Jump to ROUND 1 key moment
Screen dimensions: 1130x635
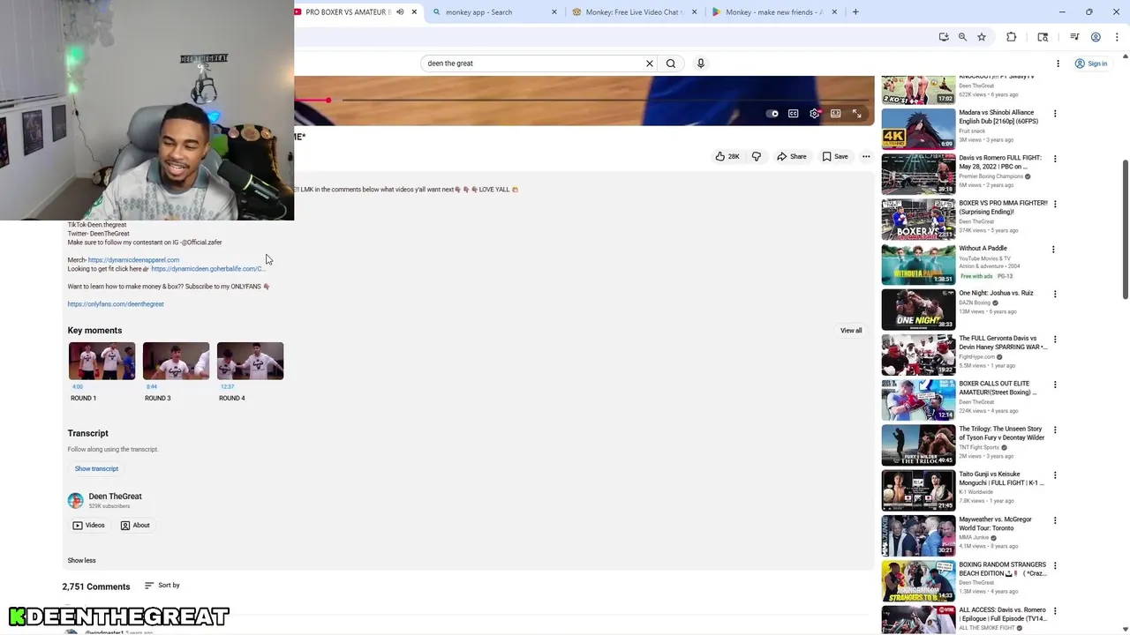(x=102, y=371)
